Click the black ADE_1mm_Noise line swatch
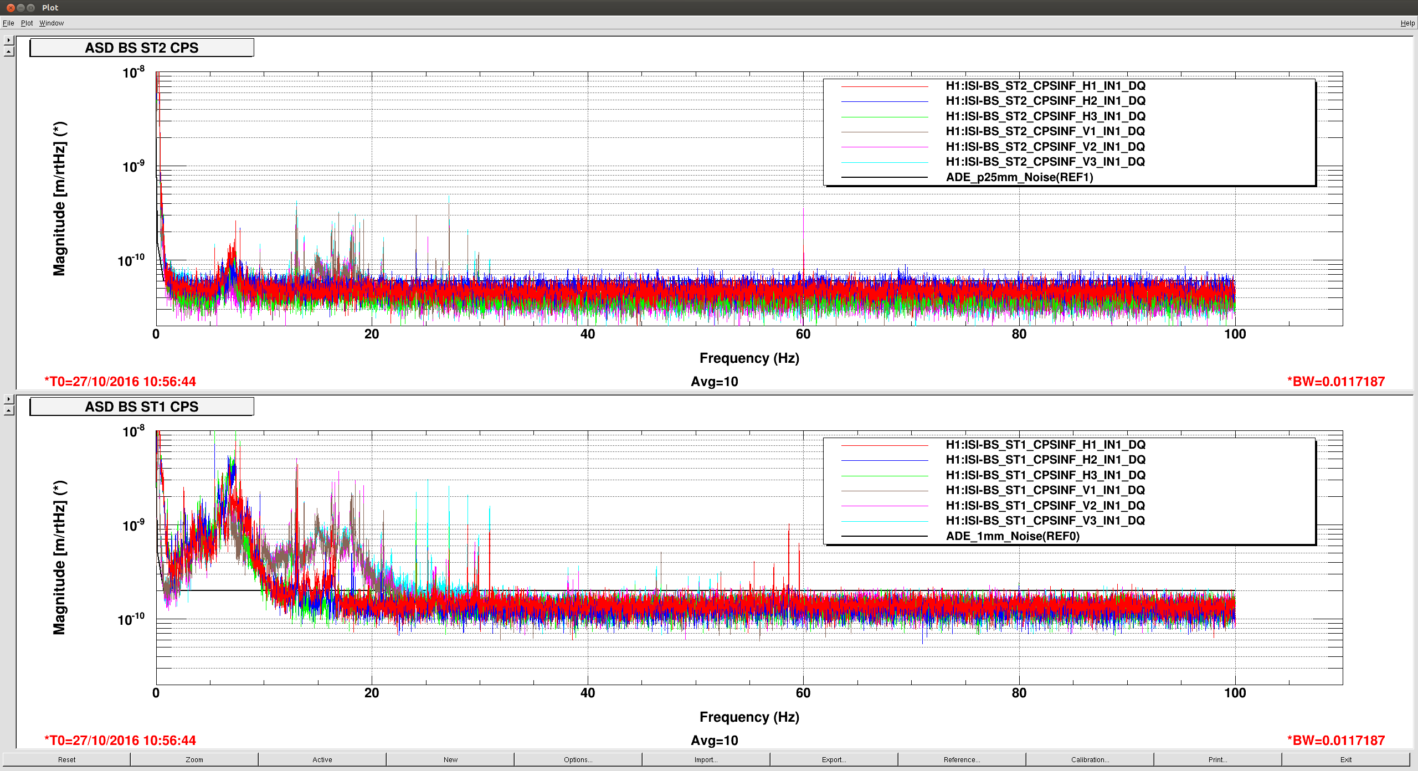Viewport: 1418px width, 771px height. (x=885, y=536)
